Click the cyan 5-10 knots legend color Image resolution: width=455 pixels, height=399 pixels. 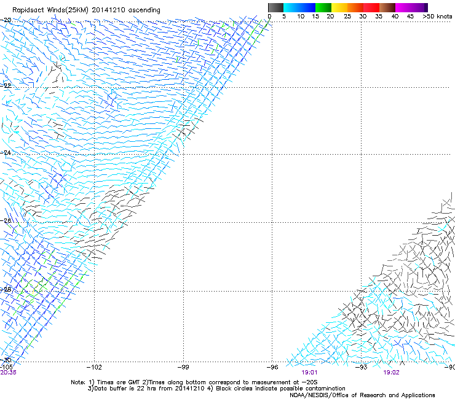tap(291, 7)
